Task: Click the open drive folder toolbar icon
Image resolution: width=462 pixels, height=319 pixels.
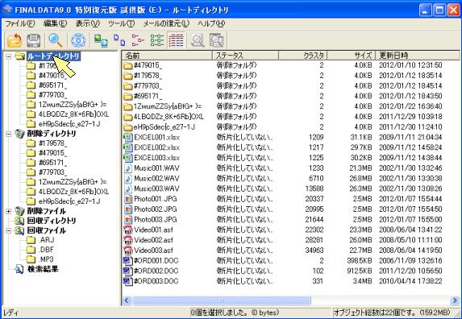Action: [x=15, y=40]
